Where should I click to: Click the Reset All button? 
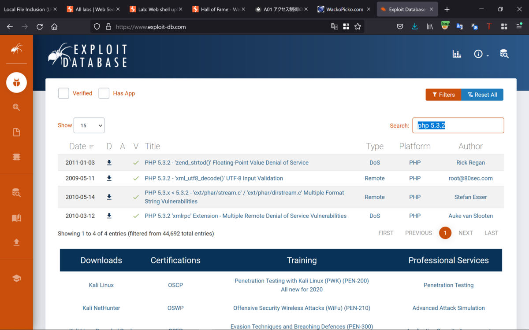pyautogui.click(x=482, y=95)
